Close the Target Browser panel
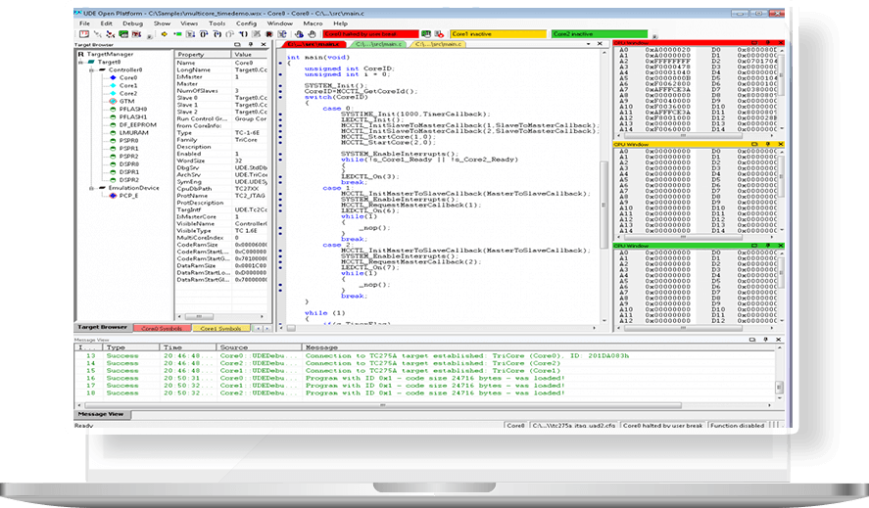This screenshot has height=508, width=869. tap(263, 45)
